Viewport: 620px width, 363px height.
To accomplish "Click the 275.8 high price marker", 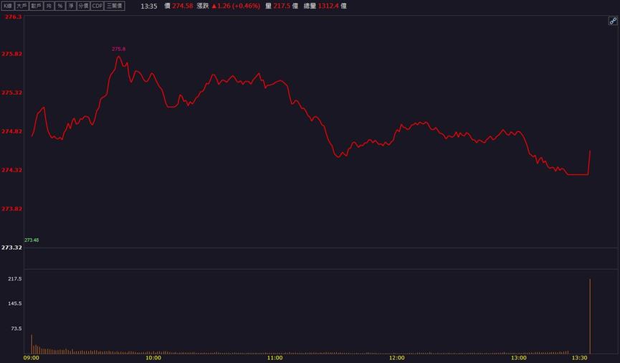I will [118, 49].
